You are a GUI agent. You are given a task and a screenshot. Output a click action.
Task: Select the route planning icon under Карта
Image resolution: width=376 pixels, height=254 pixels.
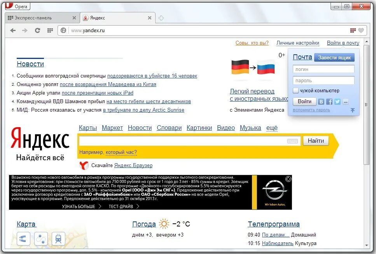click(41, 239)
